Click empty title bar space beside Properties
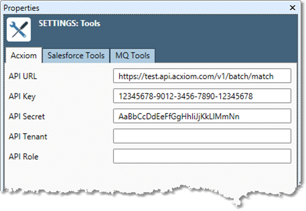This screenshot has height=211, width=306. (x=163, y=8)
